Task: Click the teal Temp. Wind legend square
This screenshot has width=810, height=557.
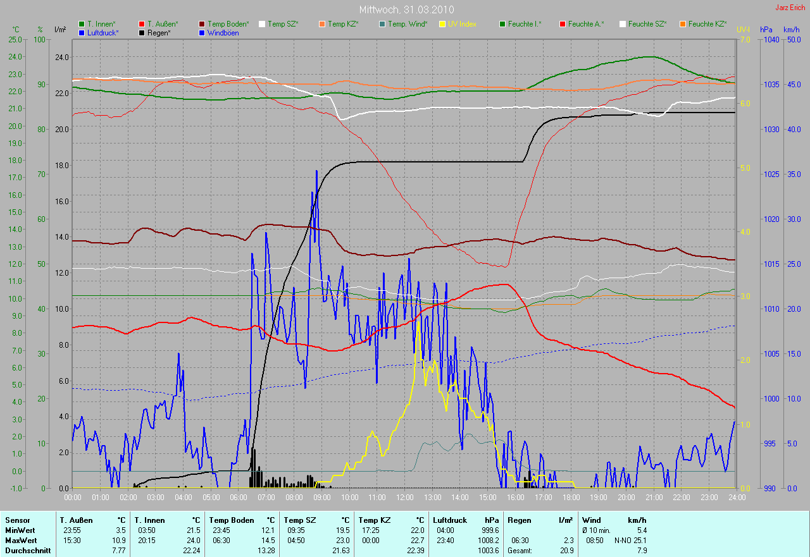Action: (x=382, y=24)
